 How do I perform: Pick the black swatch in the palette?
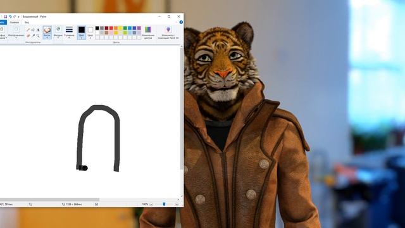point(97,28)
